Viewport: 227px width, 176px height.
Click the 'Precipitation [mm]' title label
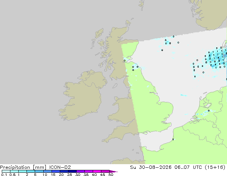coord(23,167)
